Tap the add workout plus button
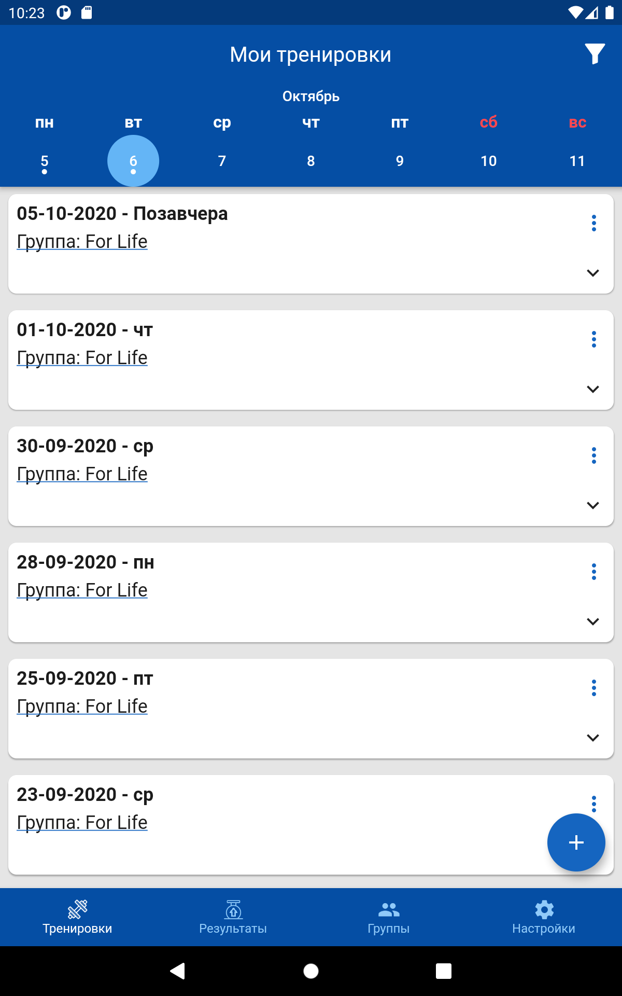Image resolution: width=622 pixels, height=996 pixels. click(576, 842)
